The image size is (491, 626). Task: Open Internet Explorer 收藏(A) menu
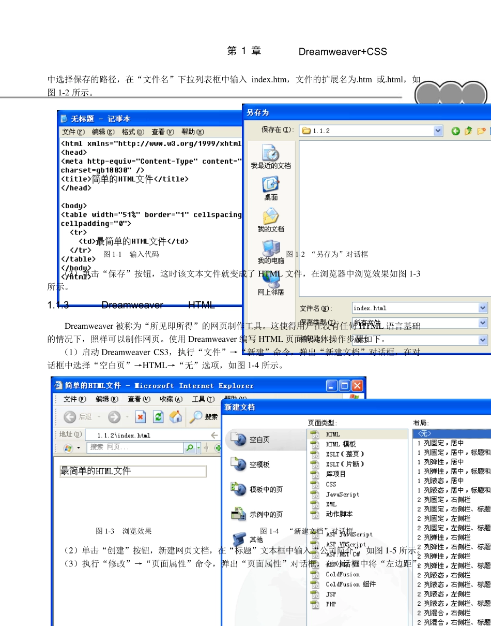pyautogui.click(x=171, y=399)
